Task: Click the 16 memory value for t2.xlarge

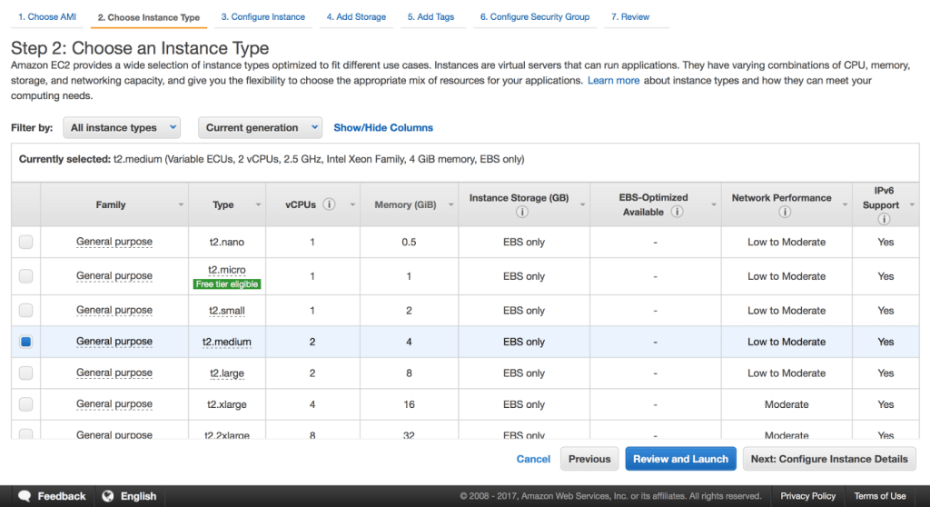Action: (x=409, y=404)
